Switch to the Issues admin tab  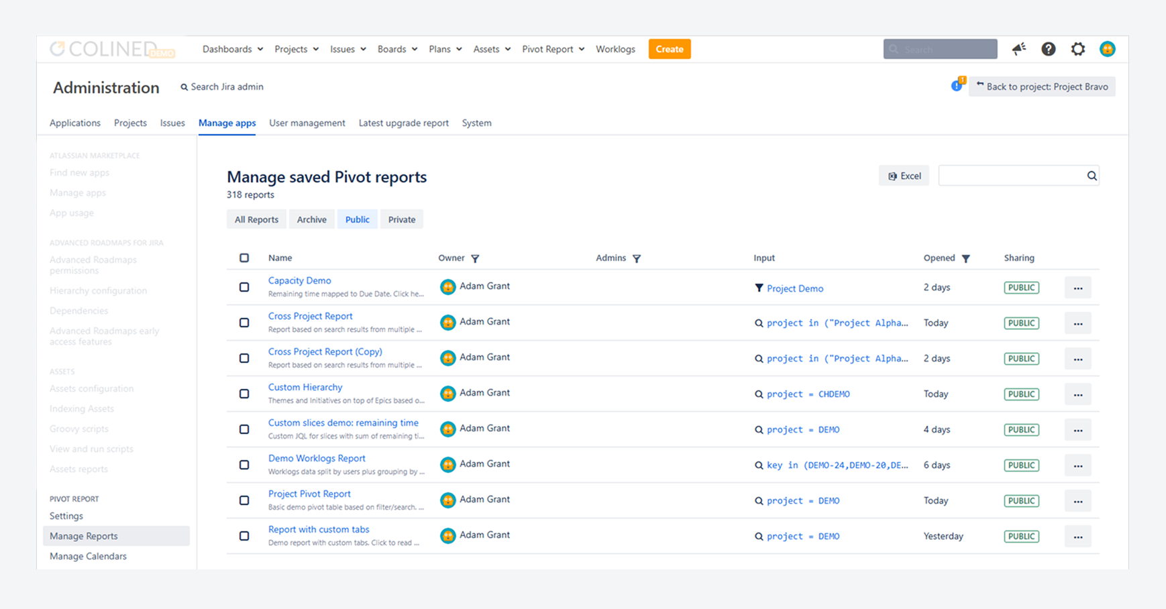172,123
